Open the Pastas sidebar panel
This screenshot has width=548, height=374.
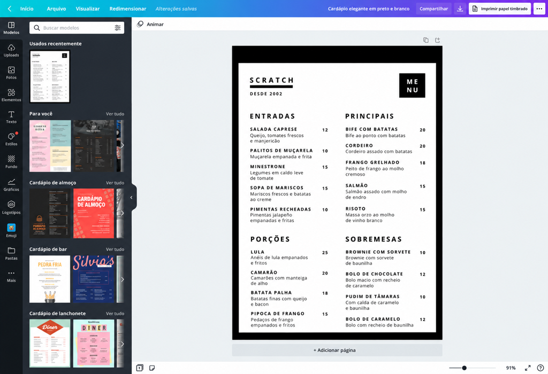(x=11, y=254)
